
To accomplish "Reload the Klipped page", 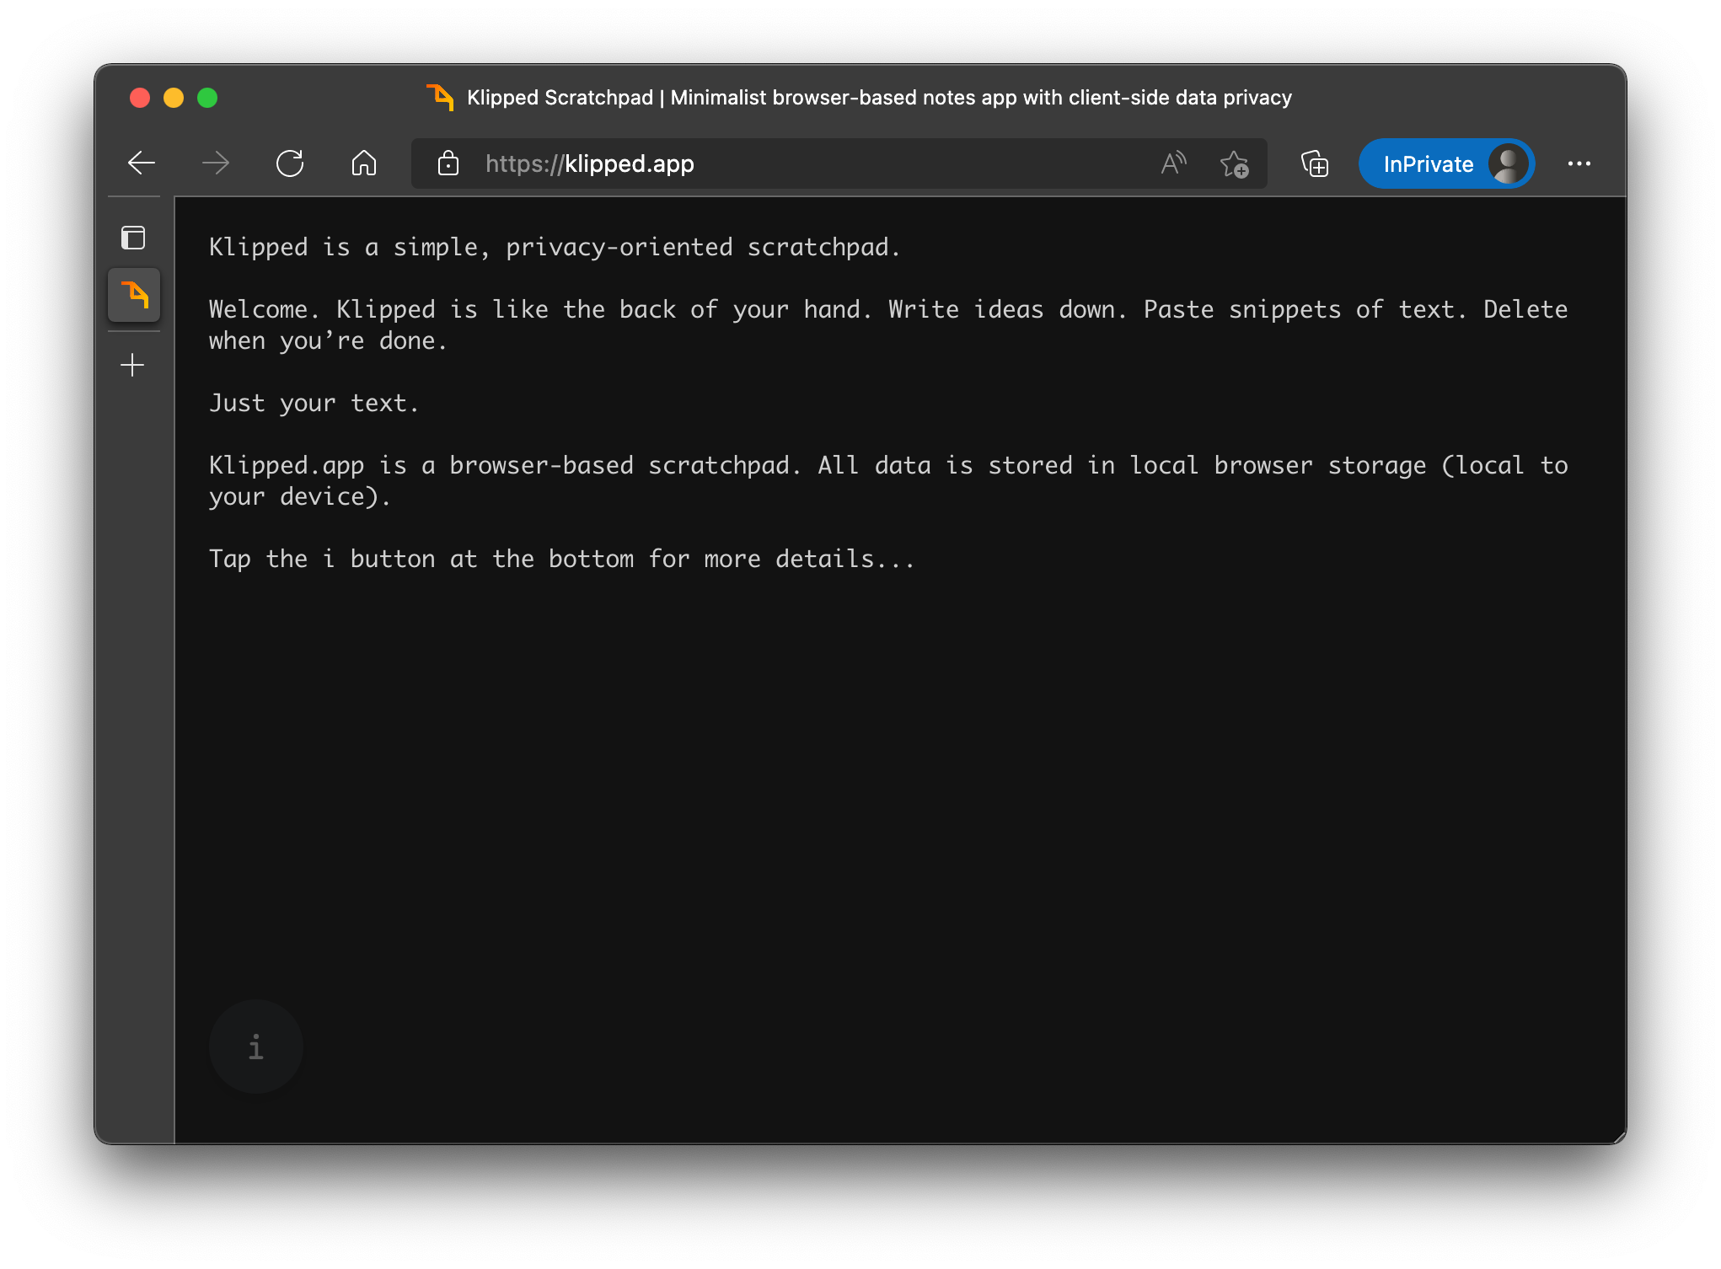I will pyautogui.click(x=290, y=163).
